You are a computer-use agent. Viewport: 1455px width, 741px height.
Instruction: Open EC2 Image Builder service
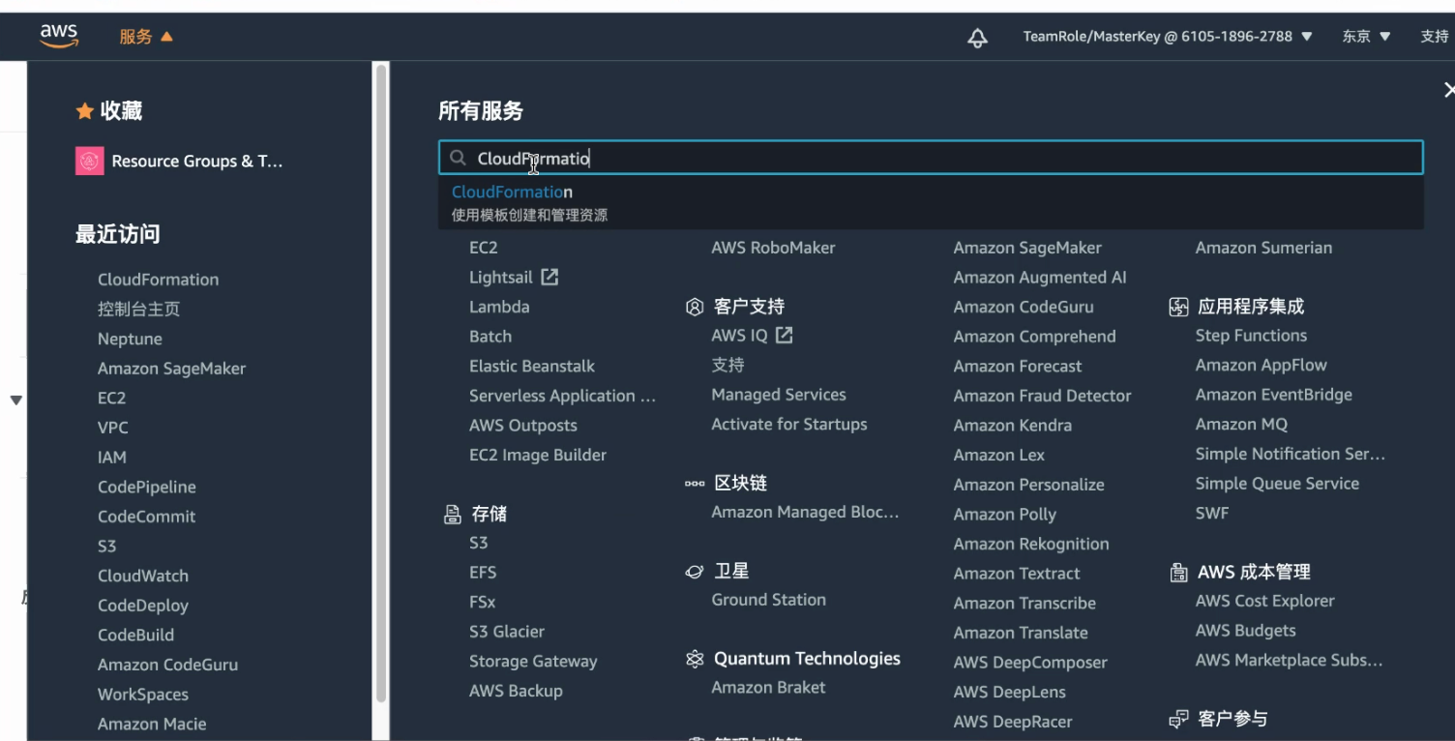pyautogui.click(x=538, y=456)
